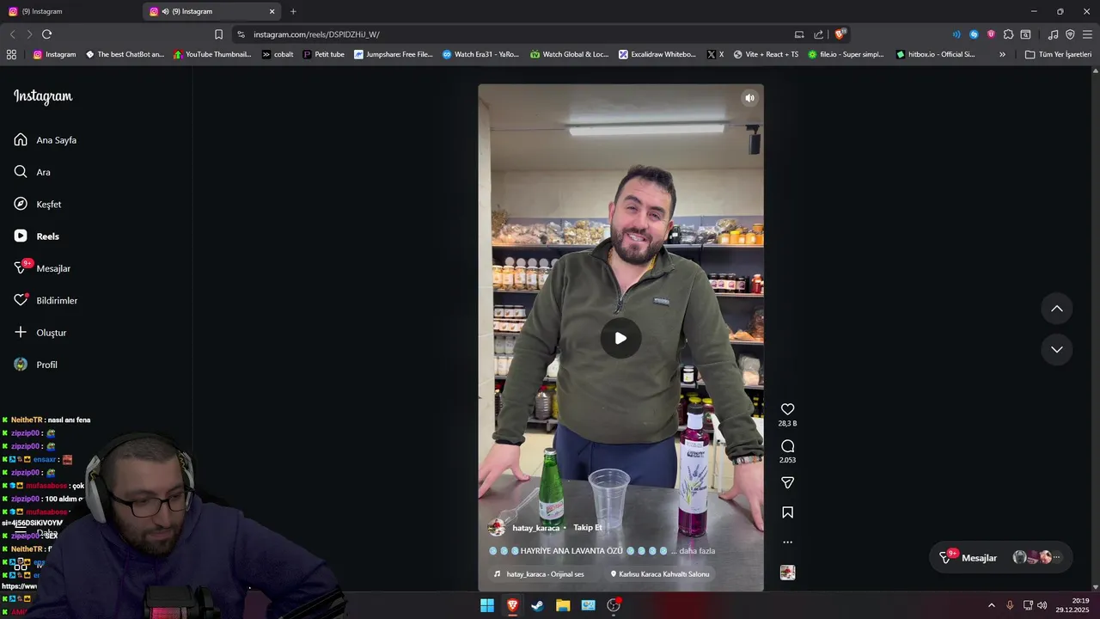Go to next reel with down arrow
Viewport: 1100px width, 619px height.
point(1057,350)
